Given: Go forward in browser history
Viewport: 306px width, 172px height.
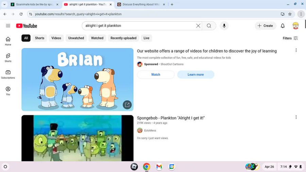Looking at the screenshot, I should (x=13, y=14).
